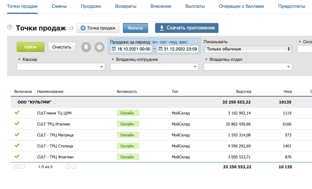The image size is (312, 189).
Task: Go to previous page of results
Action: pos(22,166)
